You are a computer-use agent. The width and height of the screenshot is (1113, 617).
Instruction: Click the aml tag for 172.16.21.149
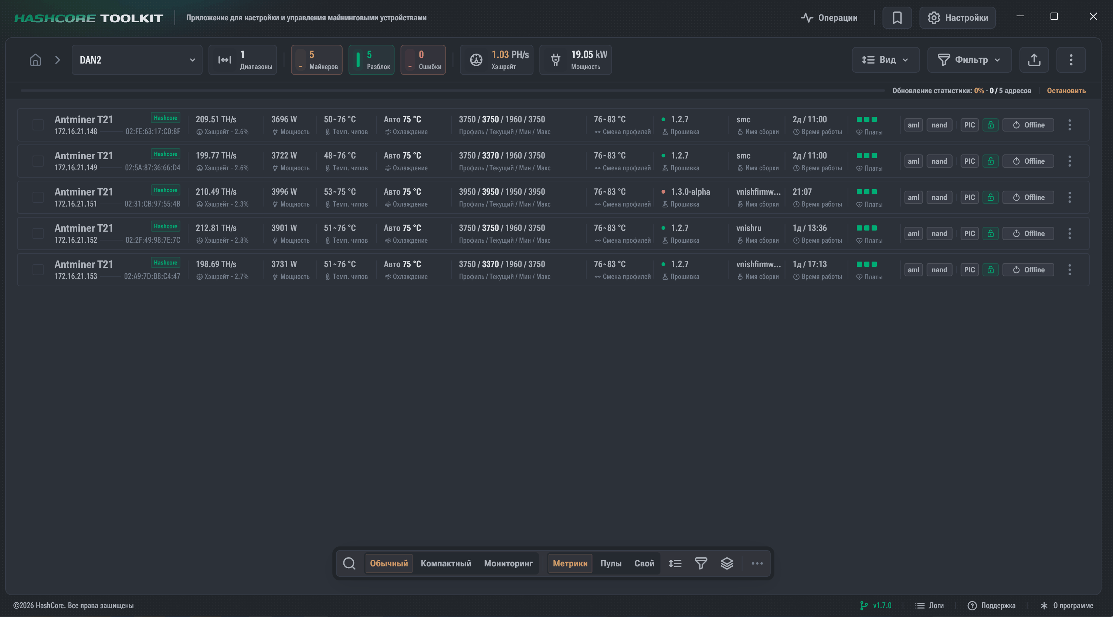913,161
